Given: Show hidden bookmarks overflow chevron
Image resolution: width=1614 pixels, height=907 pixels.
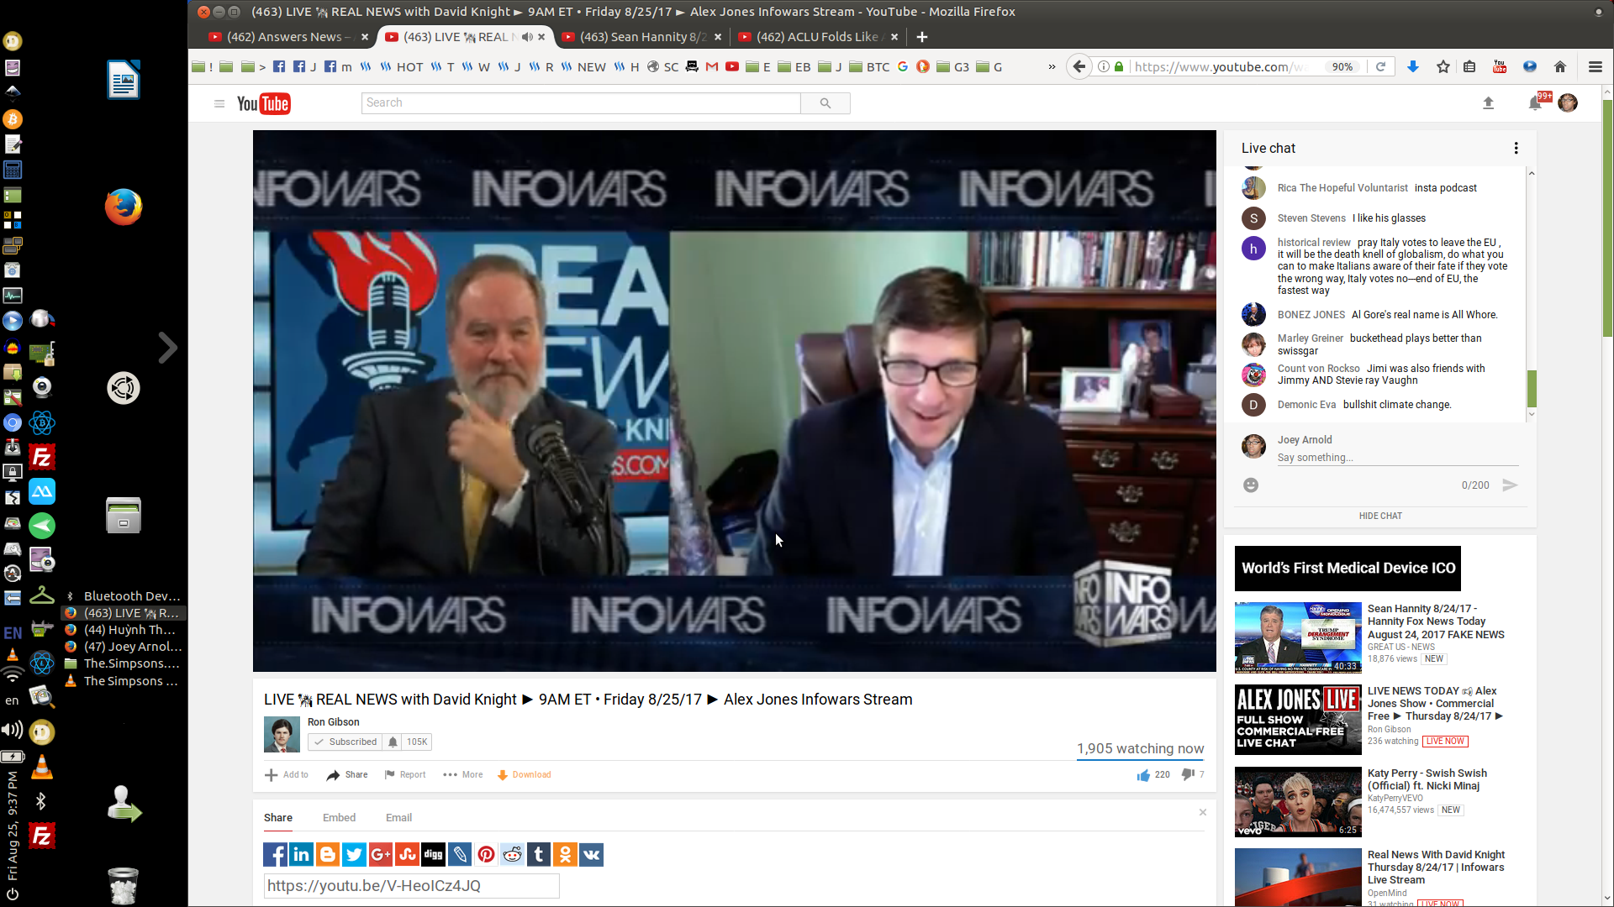Looking at the screenshot, I should click(1052, 66).
